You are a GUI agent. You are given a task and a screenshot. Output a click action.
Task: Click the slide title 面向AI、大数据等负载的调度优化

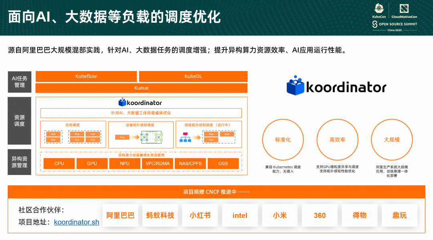[114, 17]
